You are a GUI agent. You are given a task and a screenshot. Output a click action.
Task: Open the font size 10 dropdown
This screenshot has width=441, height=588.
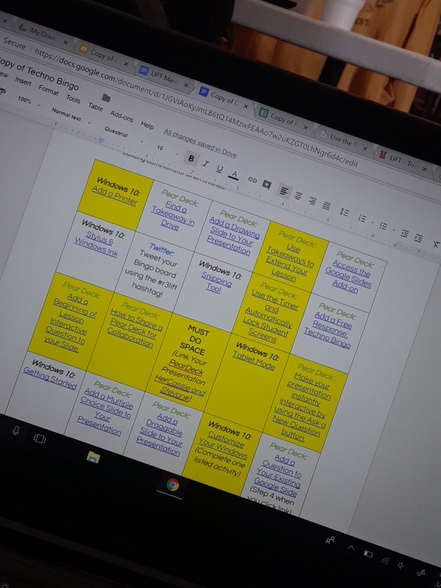(x=167, y=149)
